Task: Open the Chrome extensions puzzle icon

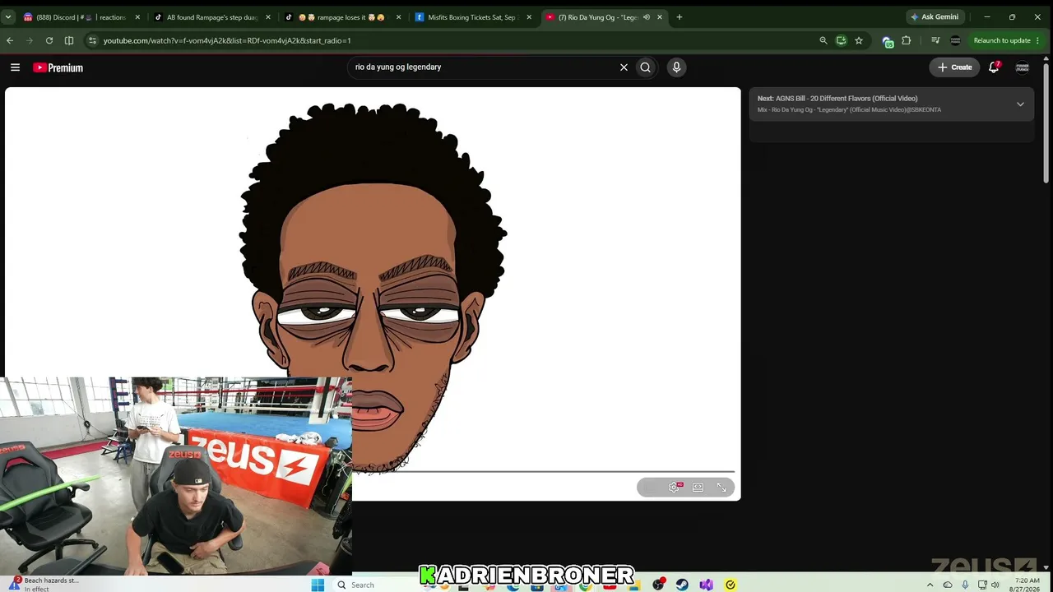Action: [907, 40]
